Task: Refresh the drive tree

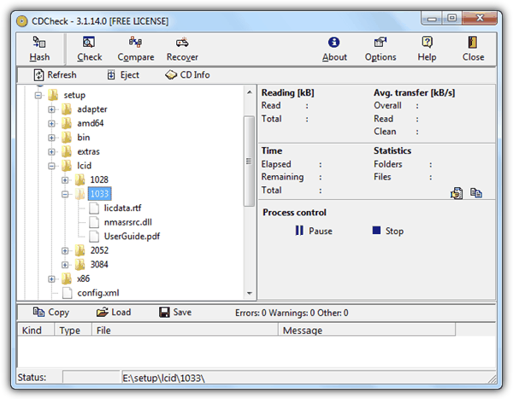Action: pyautogui.click(x=55, y=75)
